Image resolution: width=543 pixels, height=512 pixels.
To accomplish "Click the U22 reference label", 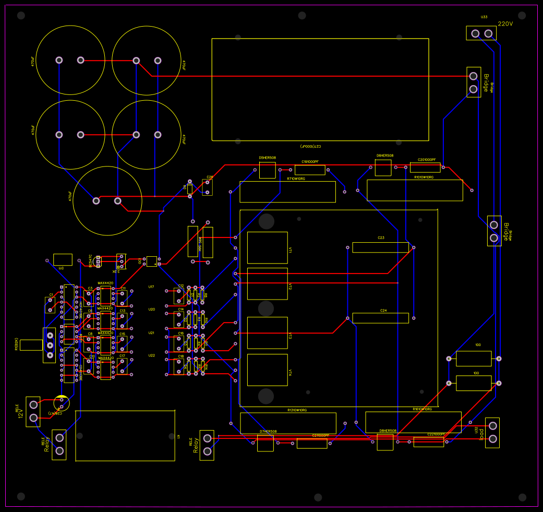I will click(x=151, y=355).
